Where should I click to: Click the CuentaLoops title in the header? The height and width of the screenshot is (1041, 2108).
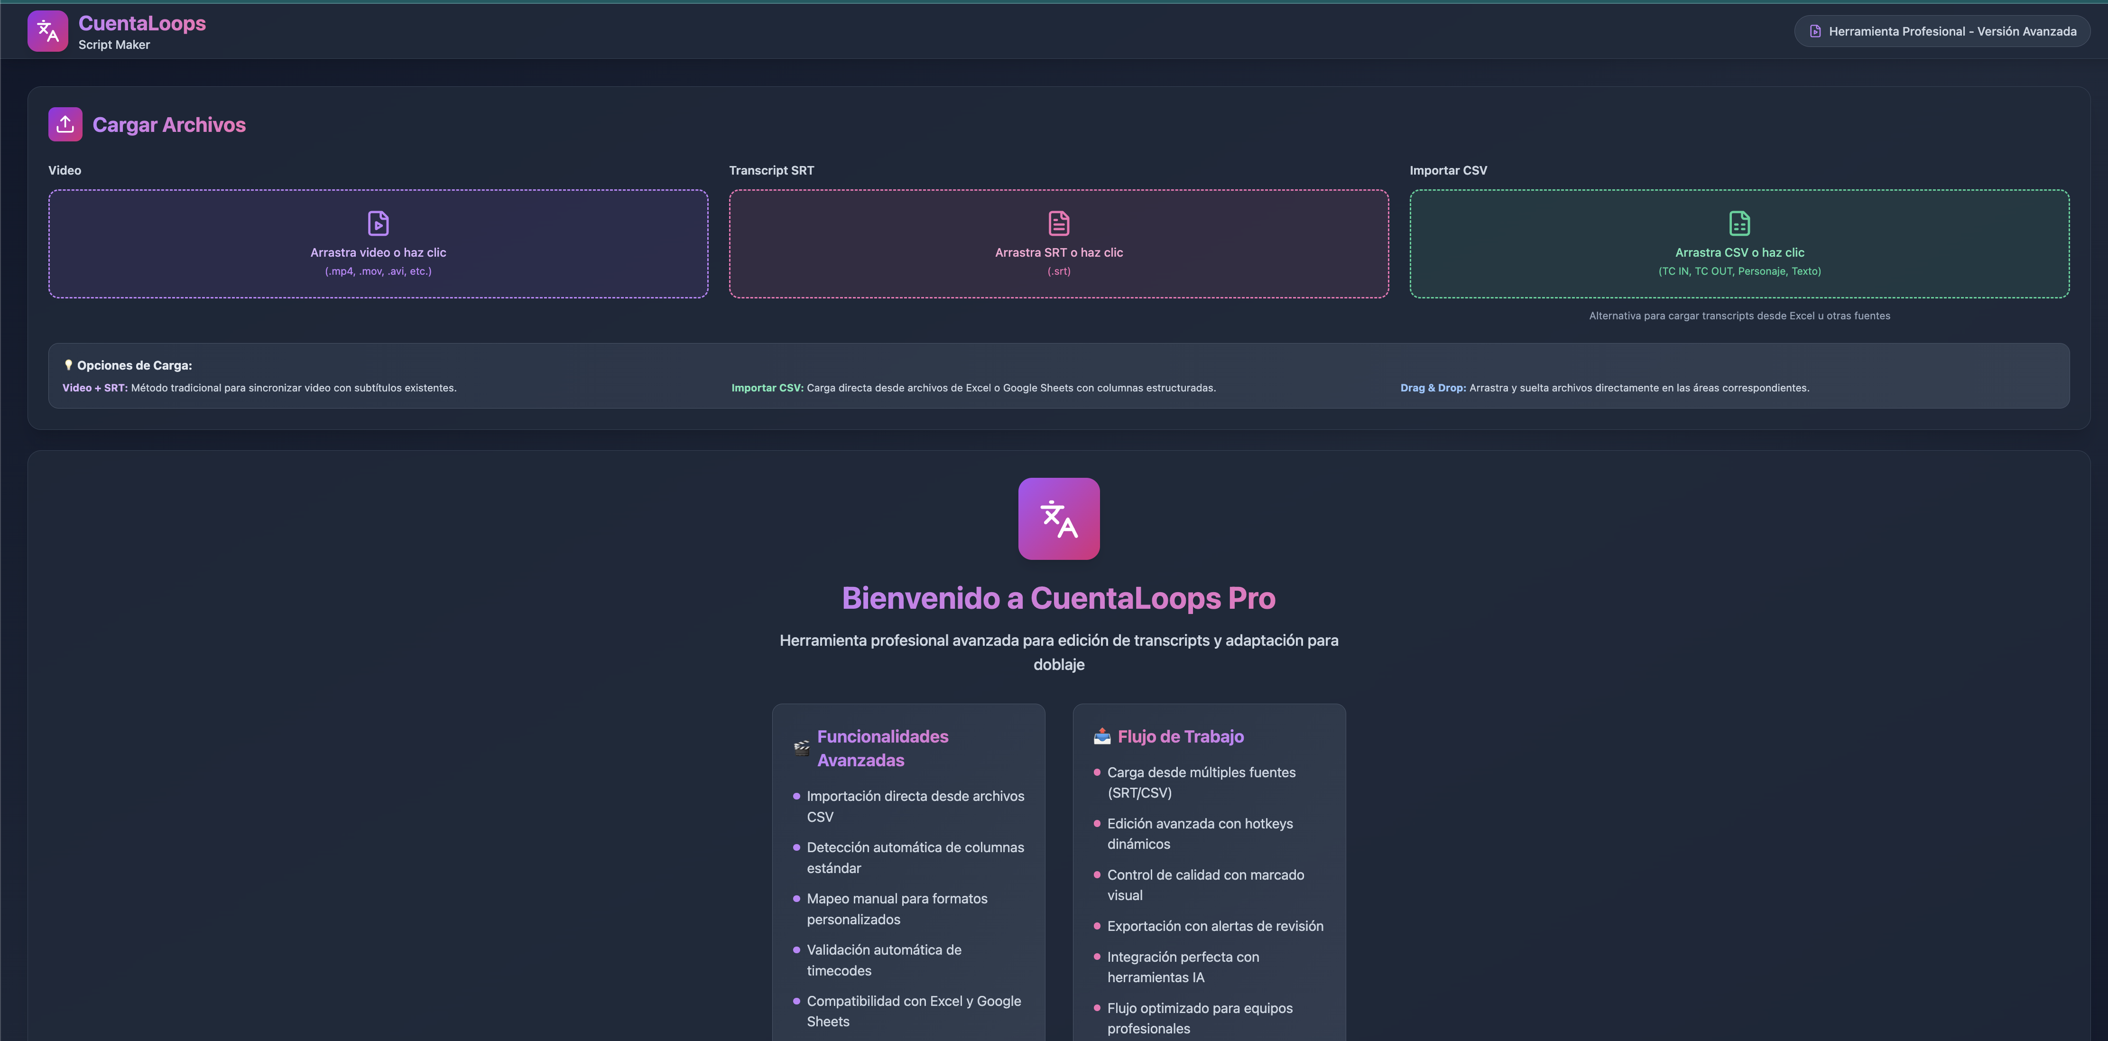pyautogui.click(x=142, y=23)
